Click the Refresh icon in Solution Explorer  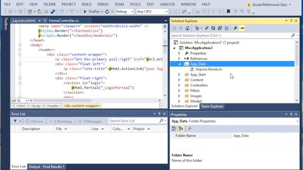(x=213, y=28)
